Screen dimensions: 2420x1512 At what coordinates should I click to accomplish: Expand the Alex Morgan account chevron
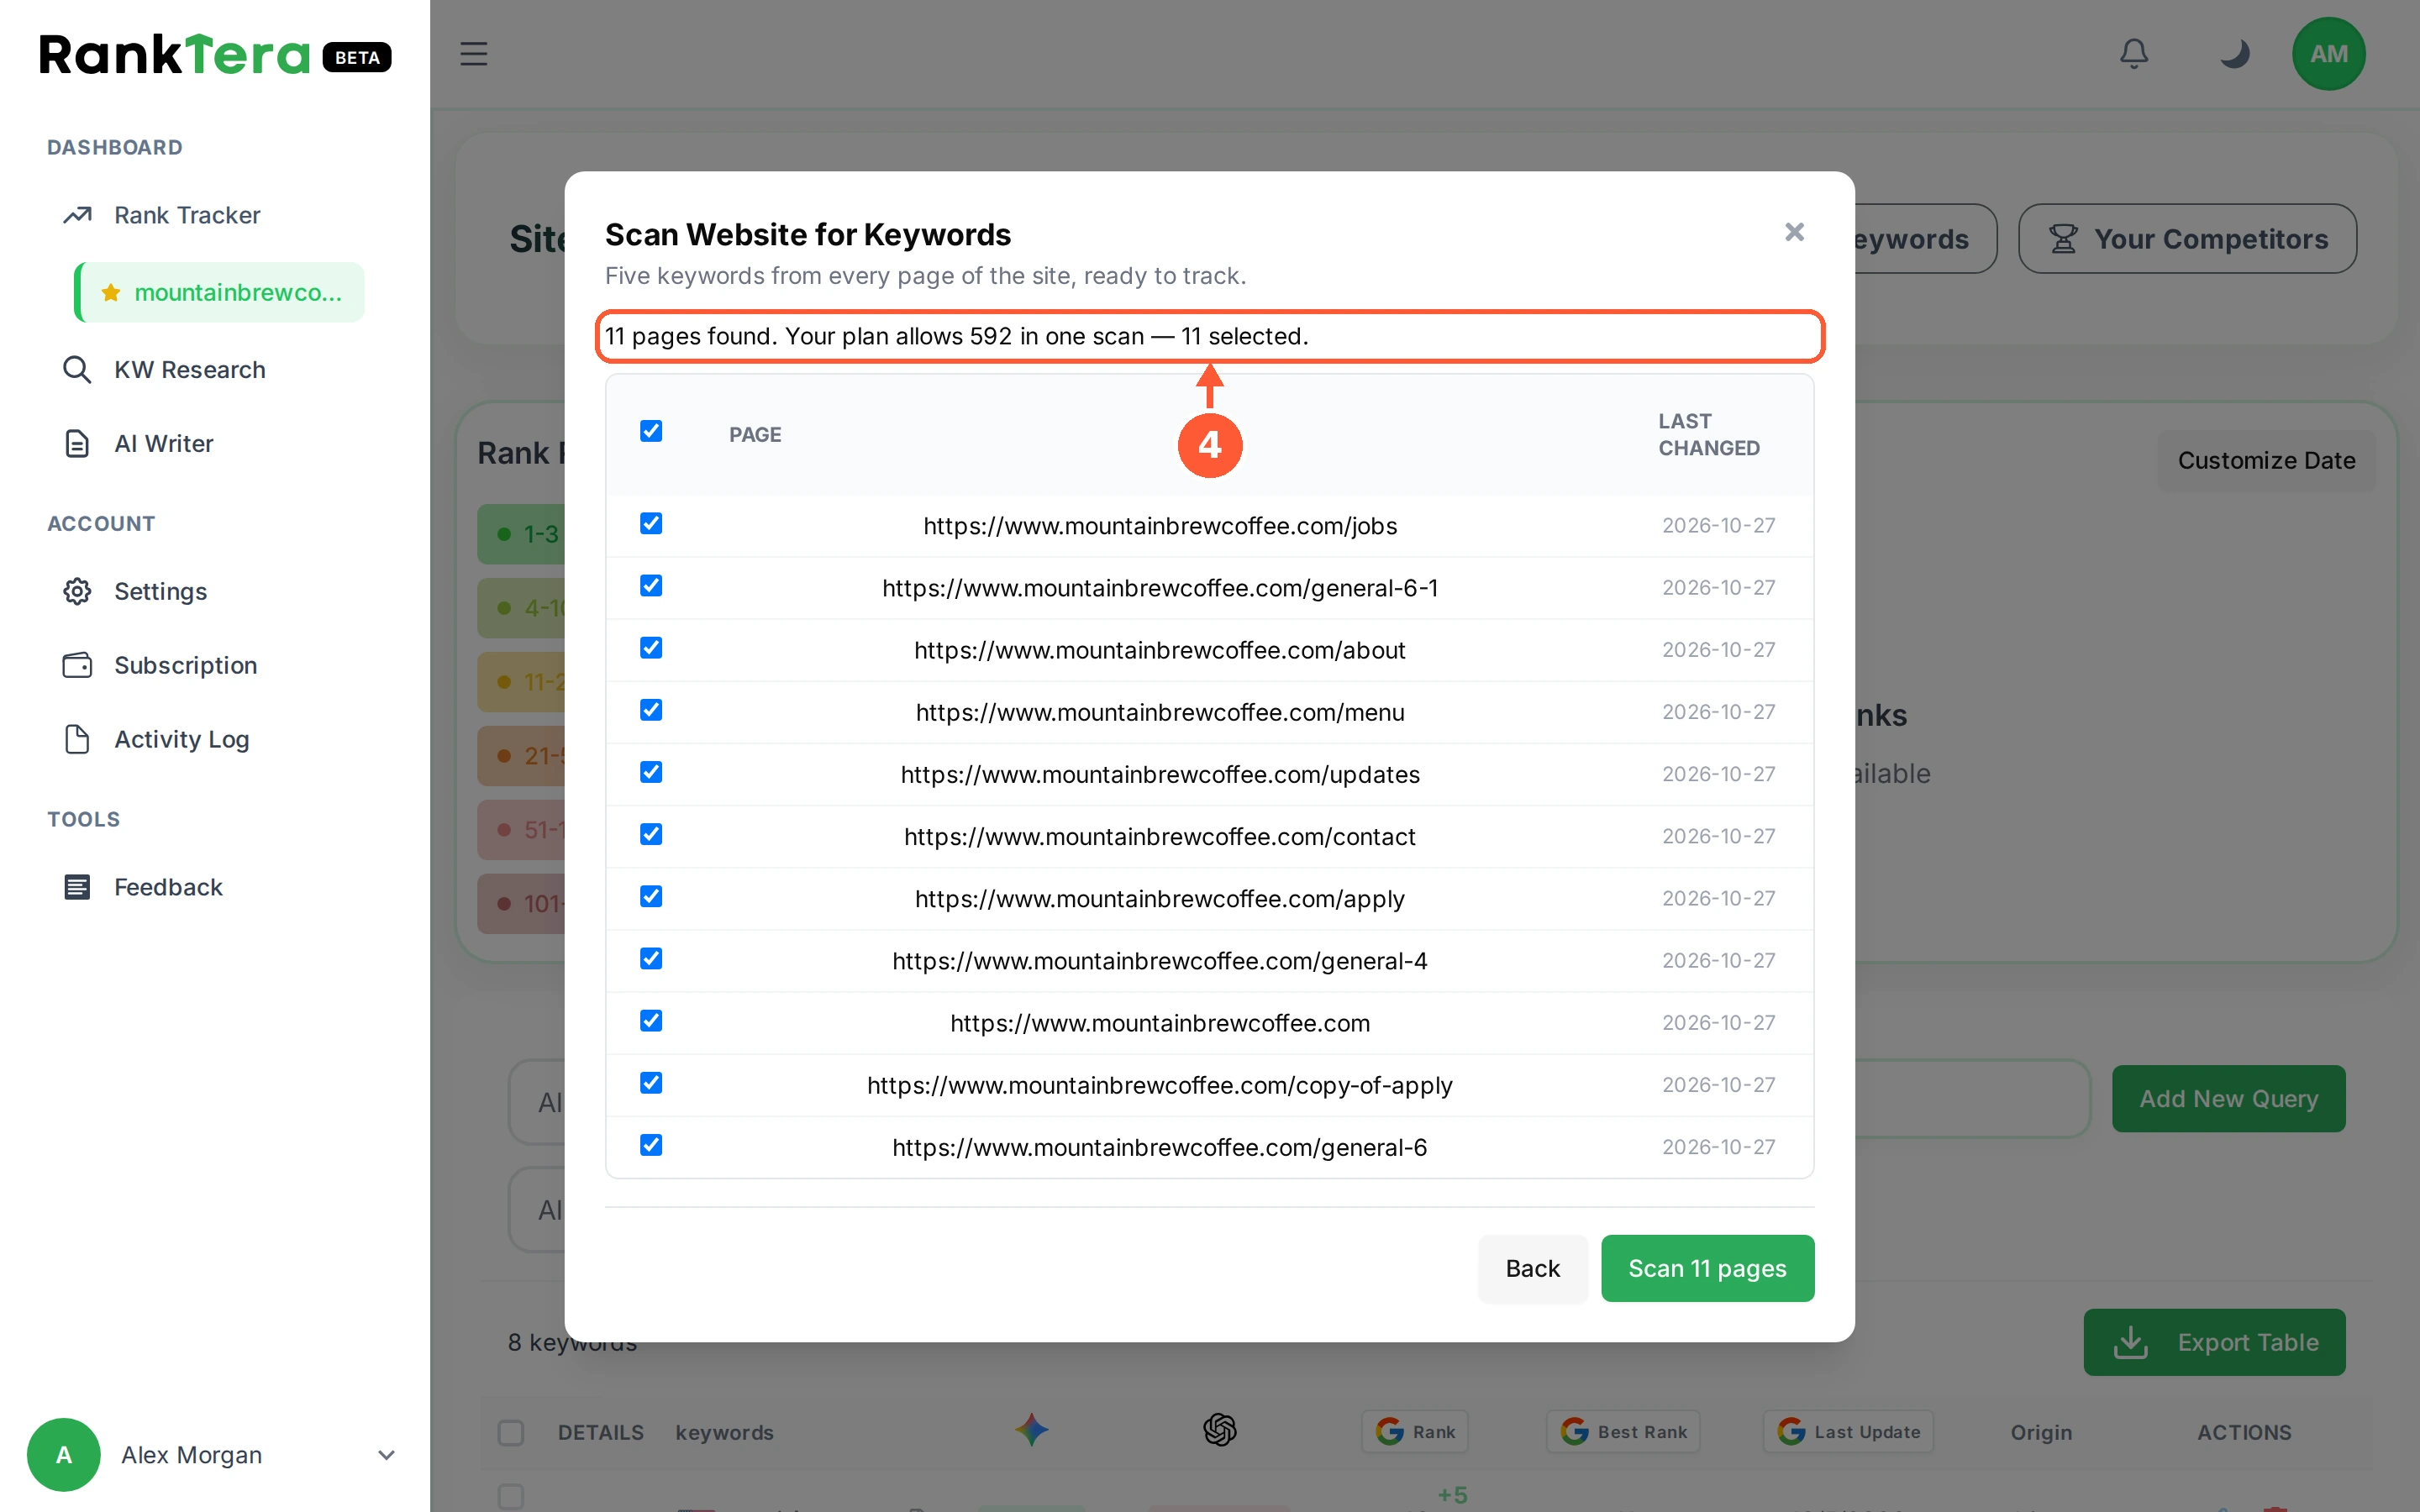pyautogui.click(x=386, y=1455)
